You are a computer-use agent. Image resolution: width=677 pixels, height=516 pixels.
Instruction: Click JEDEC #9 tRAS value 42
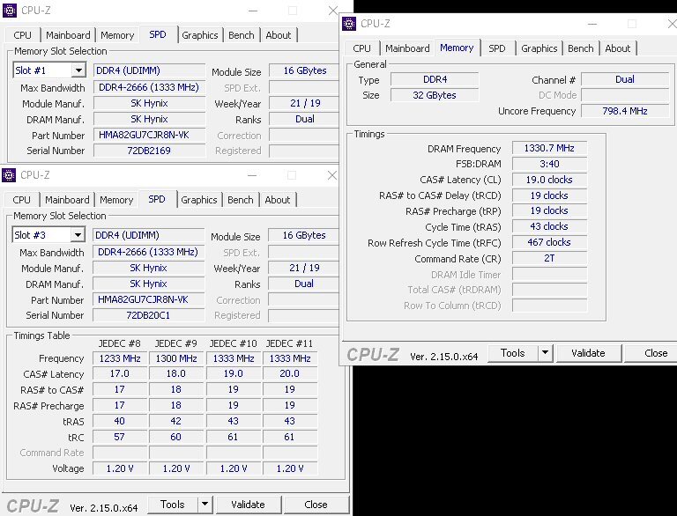176,421
